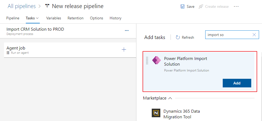Switch to the Tasks tab
Viewport: 262px width, 121px height.
point(30,18)
